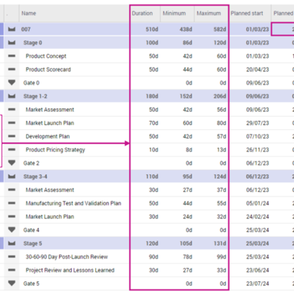Viewport: 294px width, 294px height.
Task: Click the 131d maximum of Stage 5
Action: pyautogui.click(x=220, y=244)
